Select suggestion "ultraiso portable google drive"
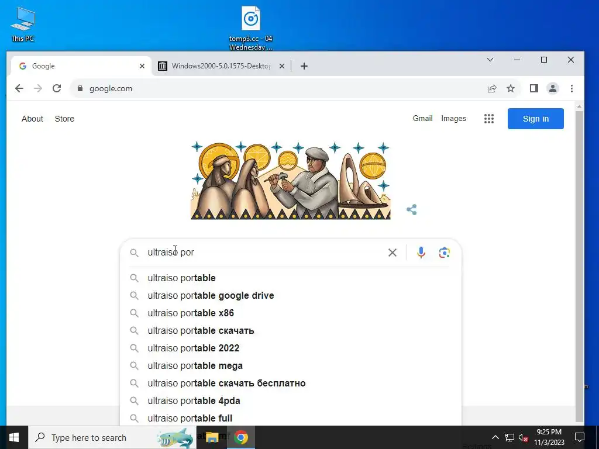599x449 pixels. (290, 295)
